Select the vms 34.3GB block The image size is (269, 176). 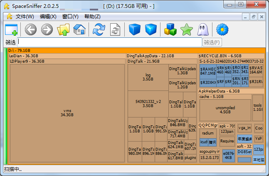67,112
